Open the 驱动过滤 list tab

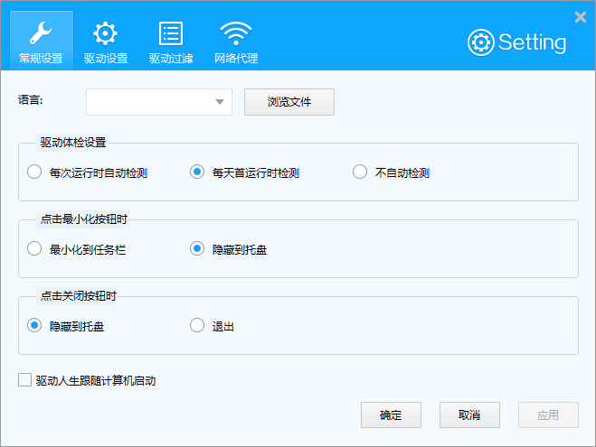point(171,41)
